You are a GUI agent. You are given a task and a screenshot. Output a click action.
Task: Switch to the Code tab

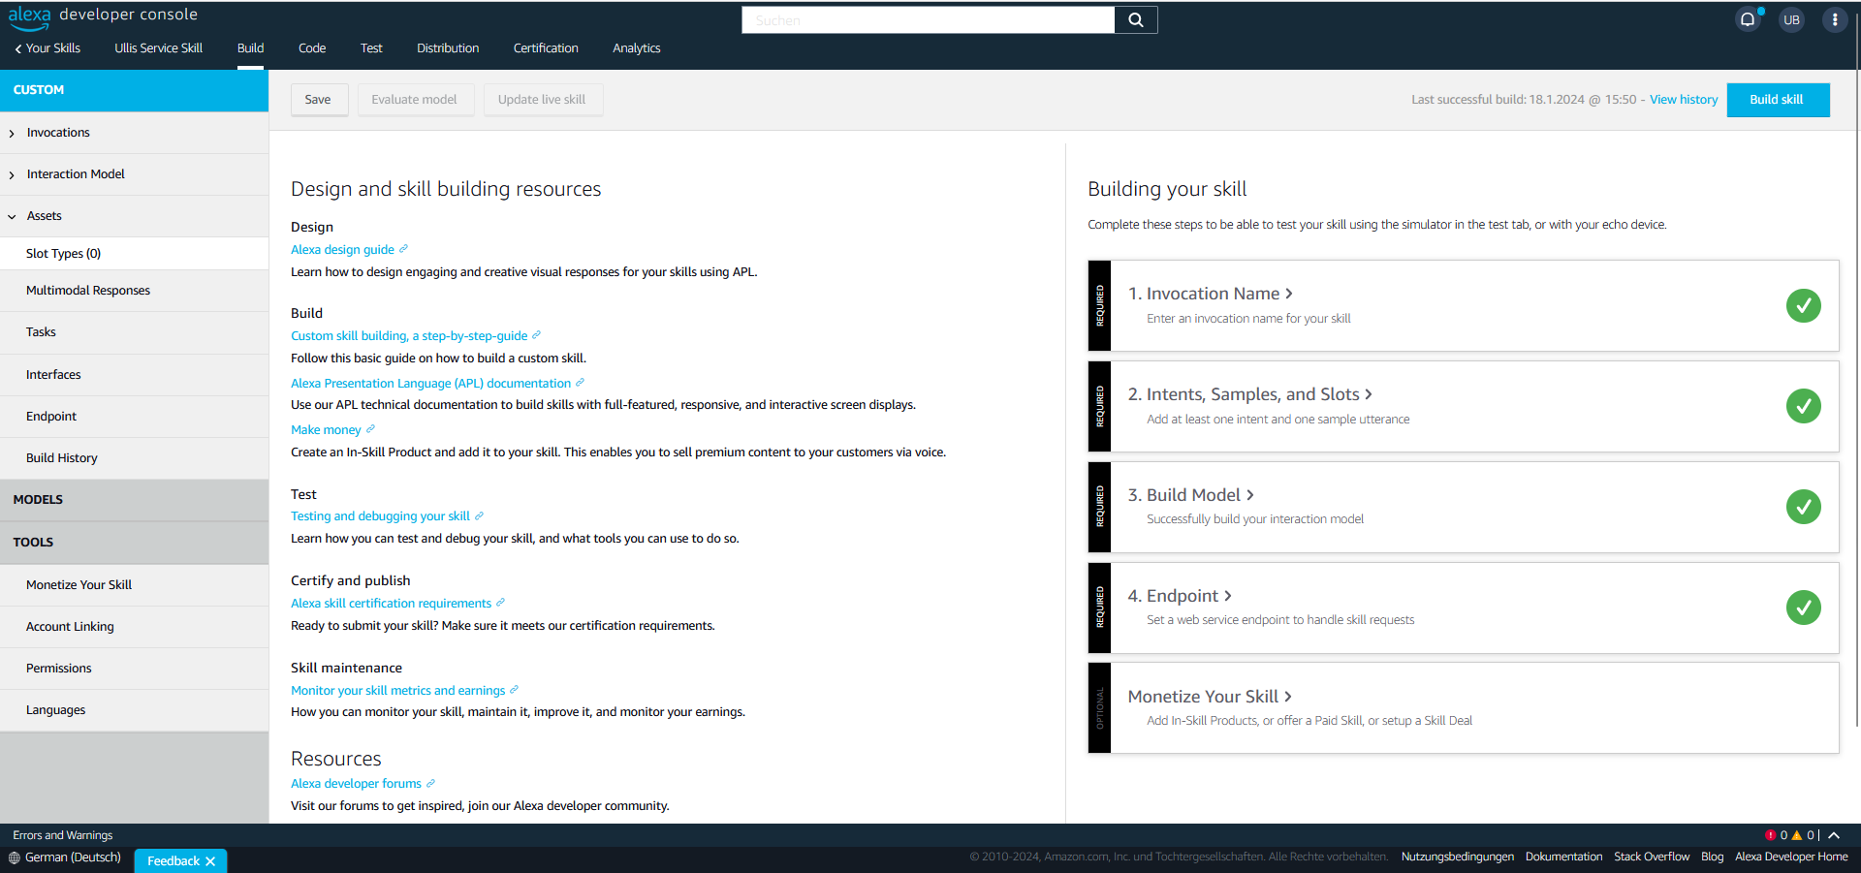coord(312,48)
